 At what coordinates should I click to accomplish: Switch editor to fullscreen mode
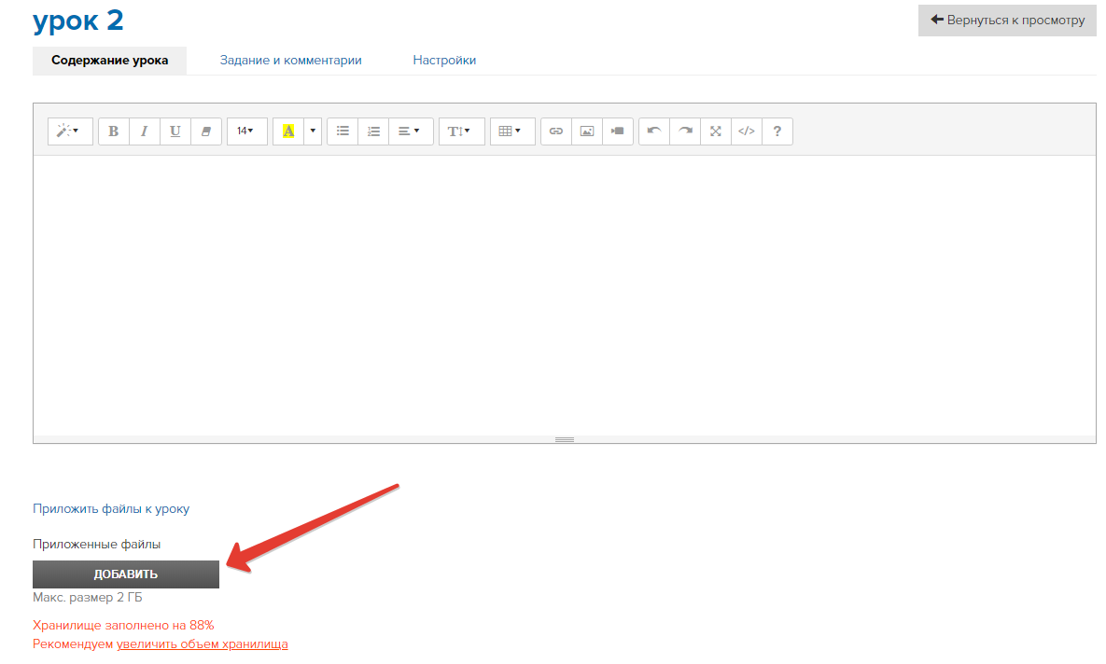tap(716, 131)
